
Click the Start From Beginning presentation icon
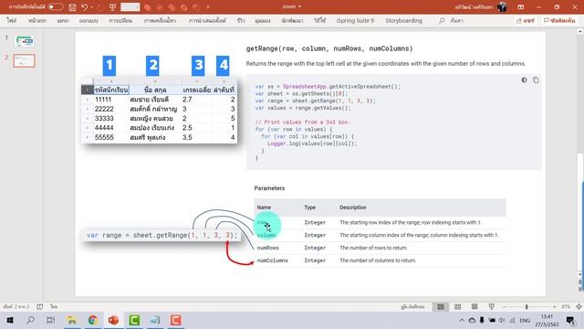tap(112, 7)
